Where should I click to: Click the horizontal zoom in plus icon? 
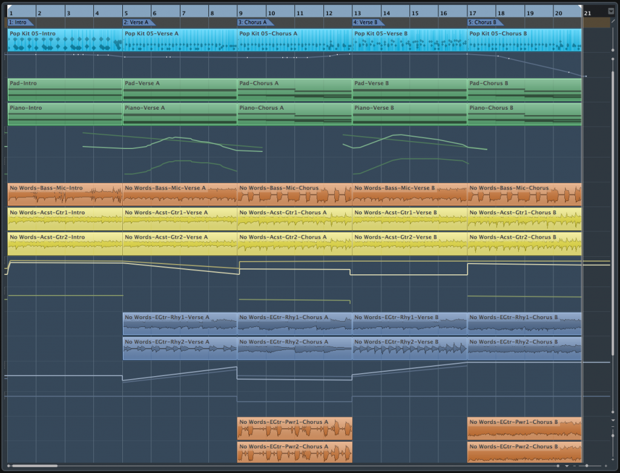coord(605,466)
